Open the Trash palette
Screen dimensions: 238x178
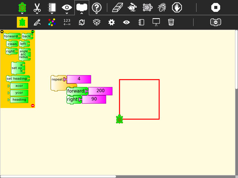pyautogui.click(x=171, y=22)
